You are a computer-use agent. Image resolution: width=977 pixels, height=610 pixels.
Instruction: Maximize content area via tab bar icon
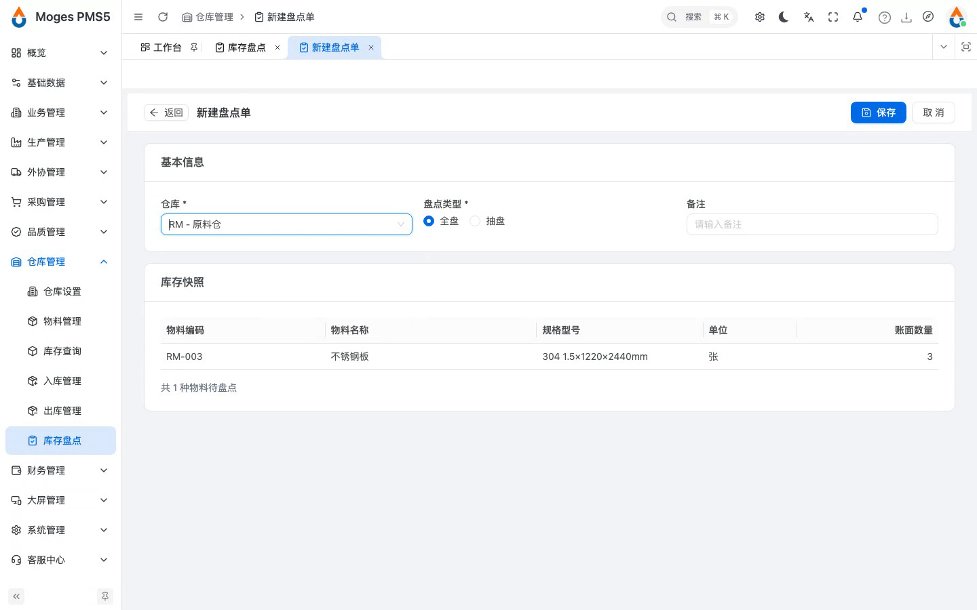966,47
